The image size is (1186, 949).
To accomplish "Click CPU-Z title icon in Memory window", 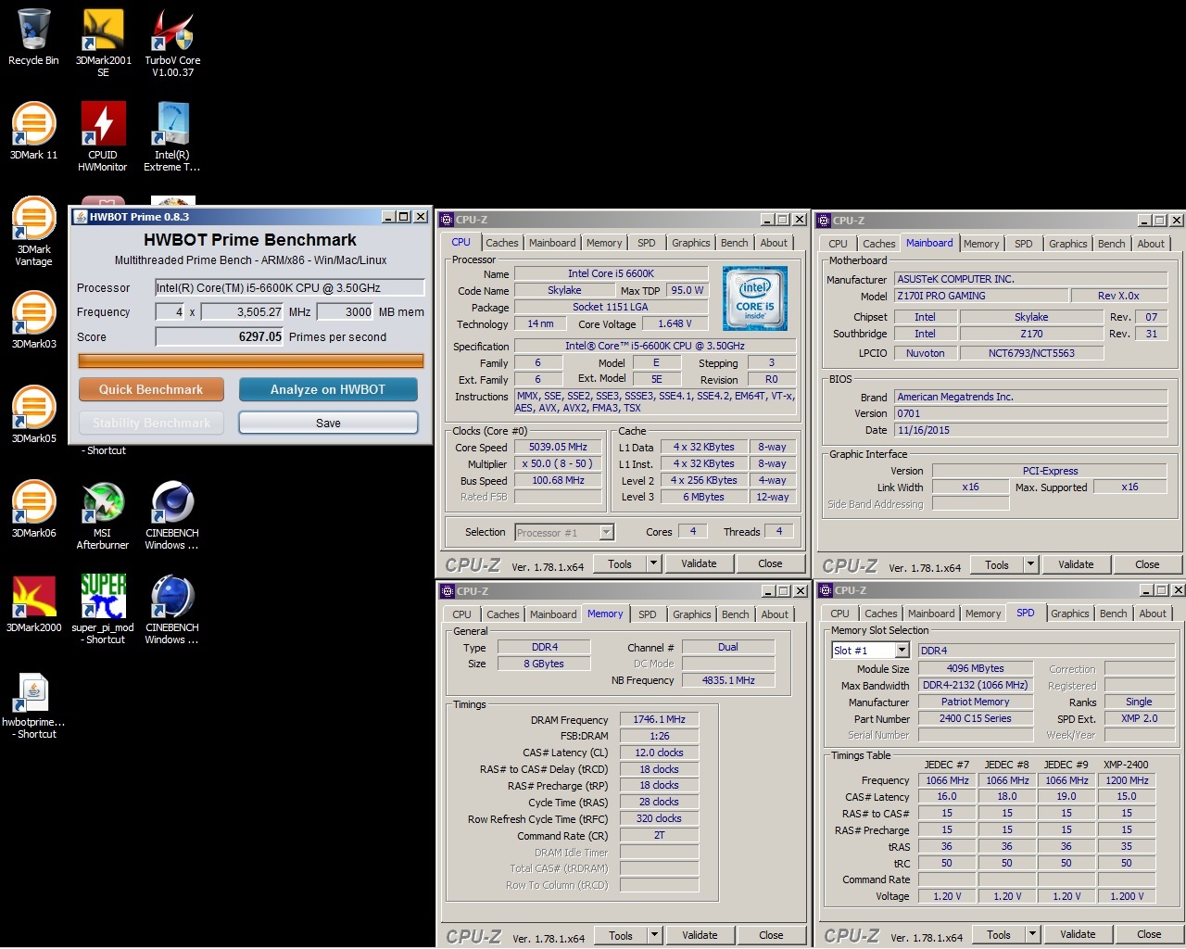I will [447, 591].
